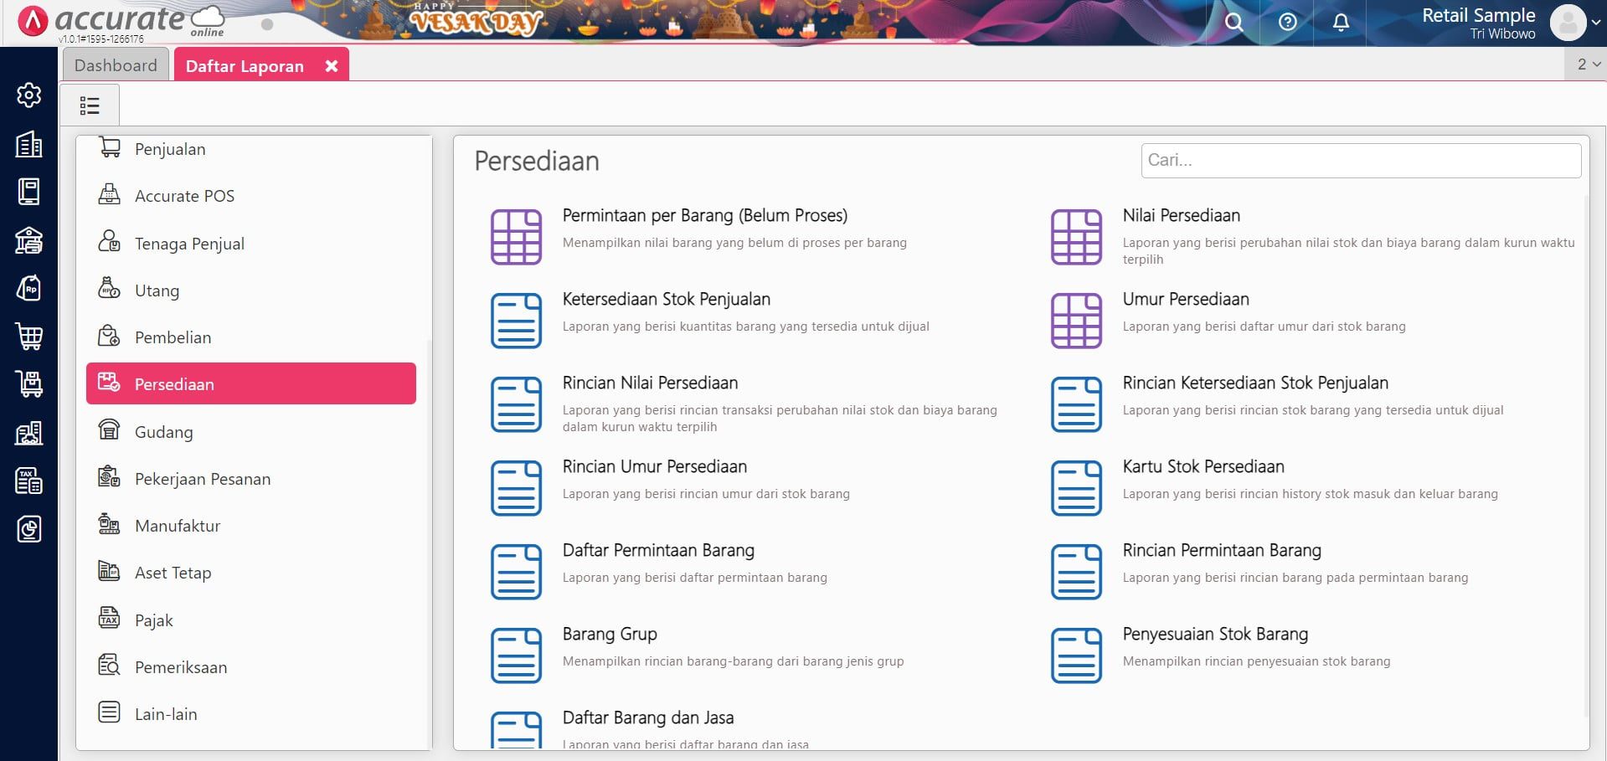
Task: Expand the user profile dropdown arrow
Action: pyautogui.click(x=1596, y=23)
